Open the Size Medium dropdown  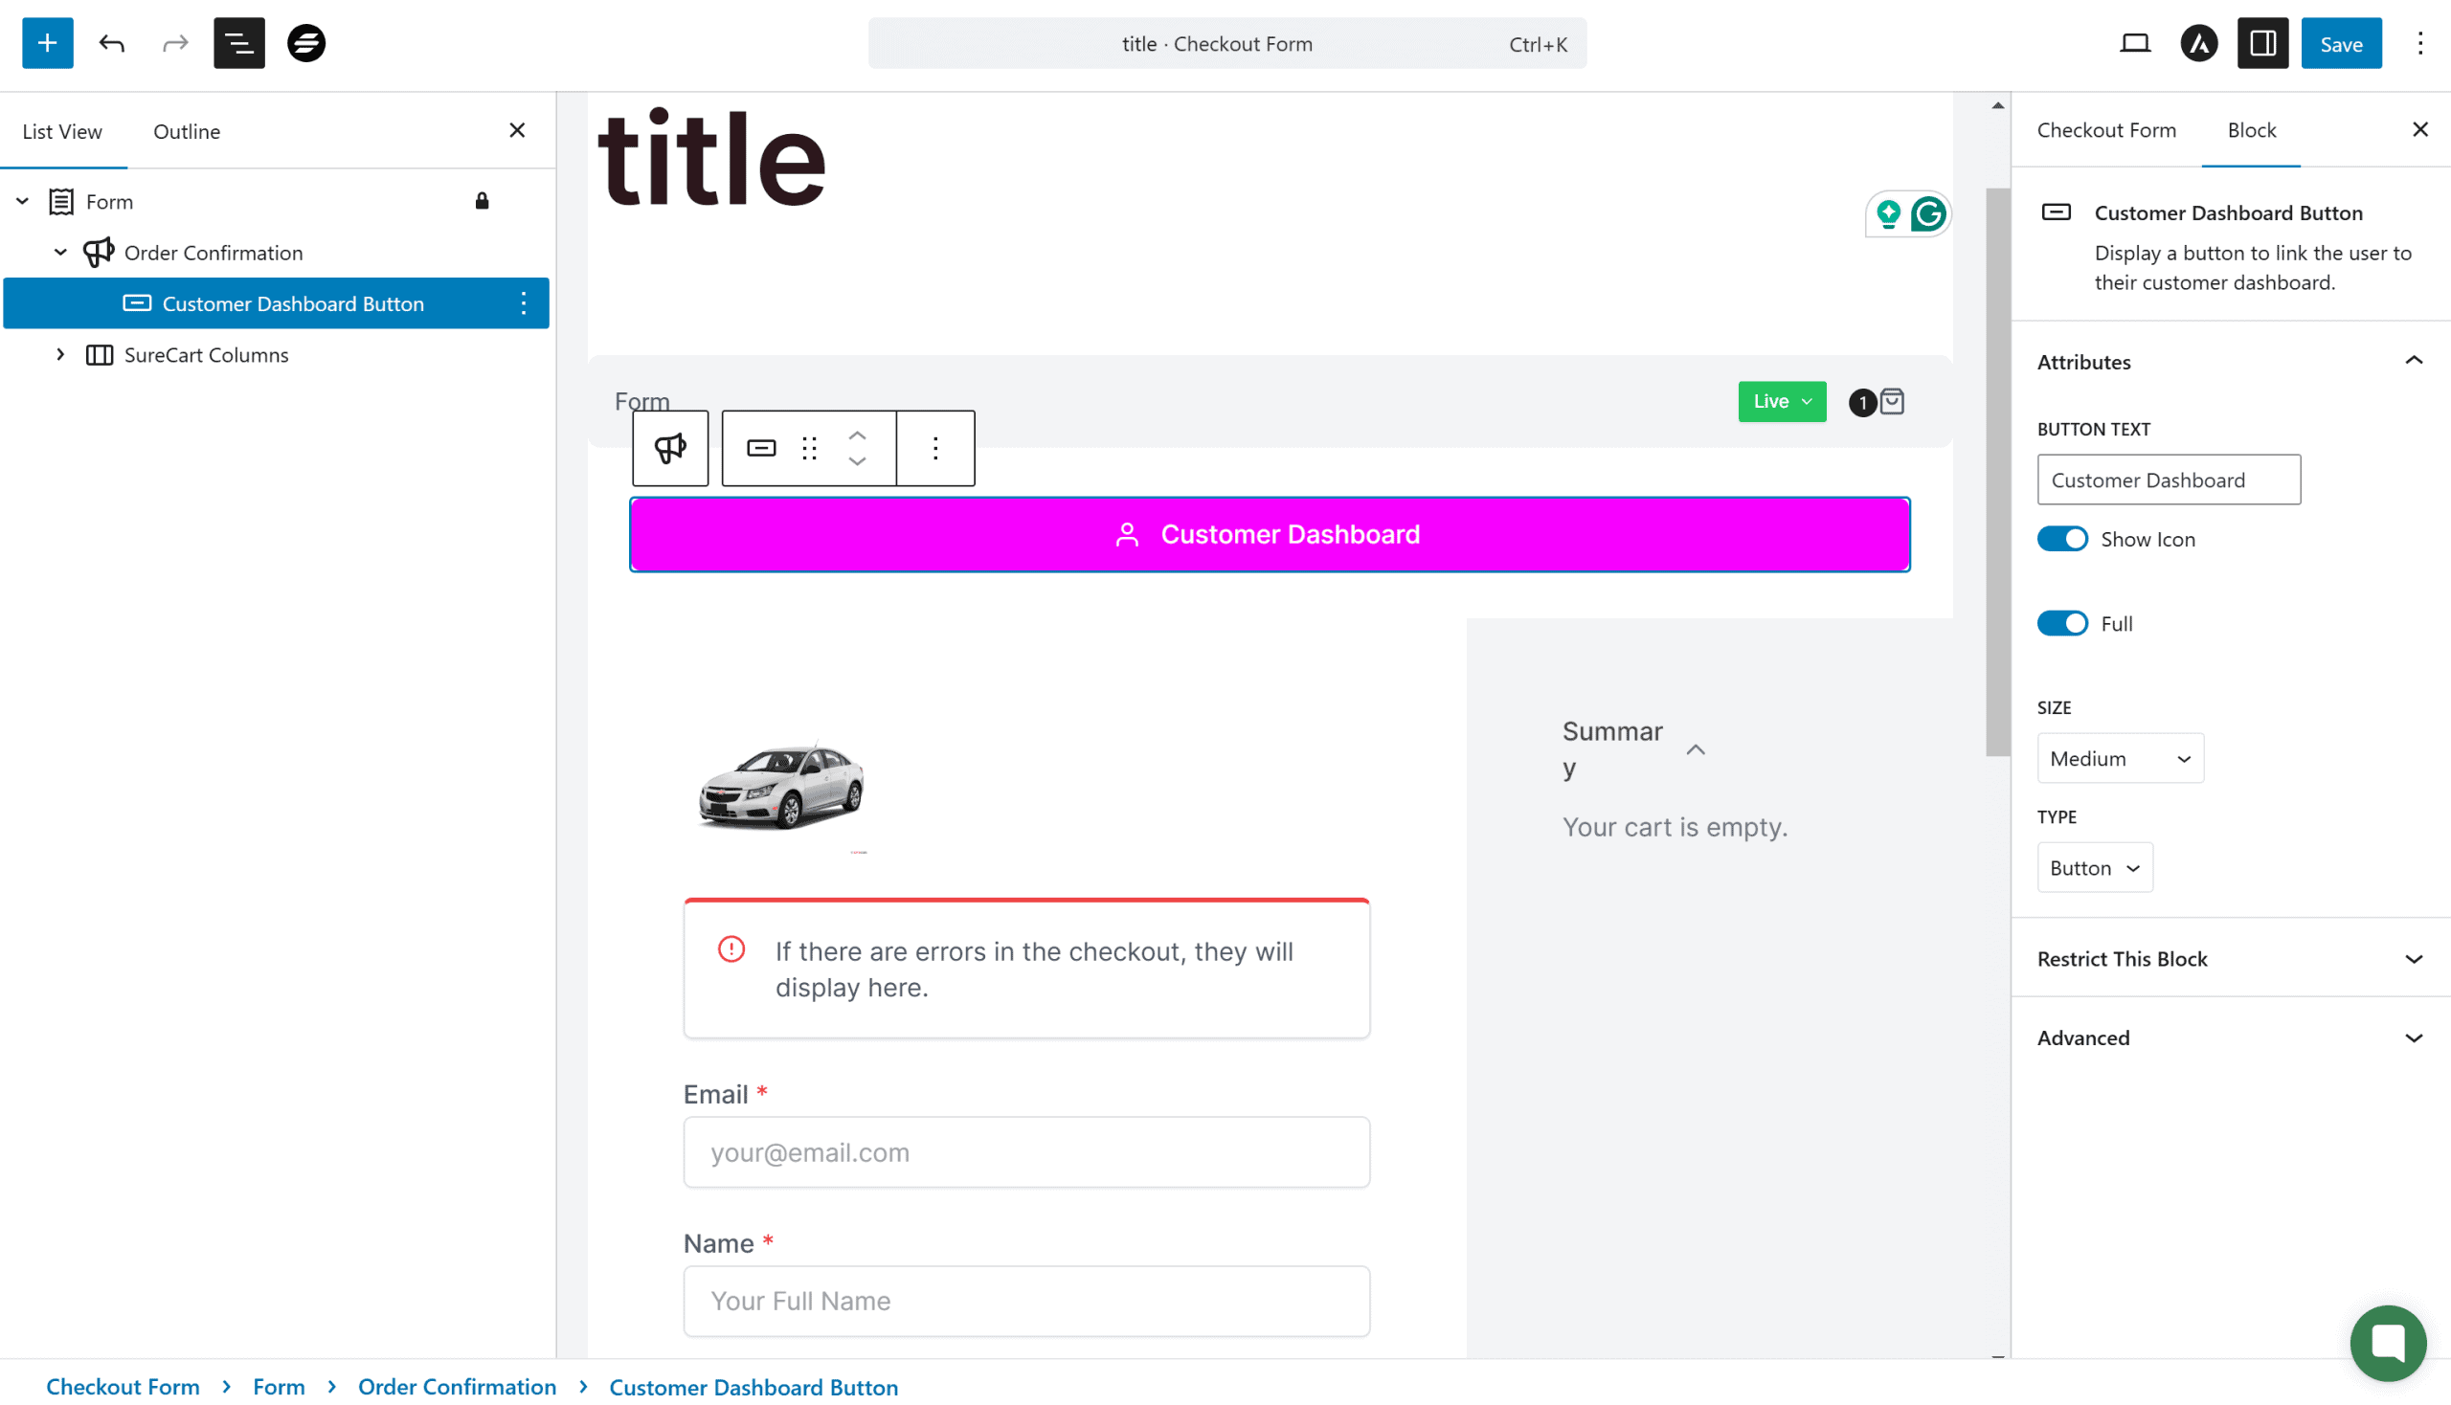[2120, 758]
